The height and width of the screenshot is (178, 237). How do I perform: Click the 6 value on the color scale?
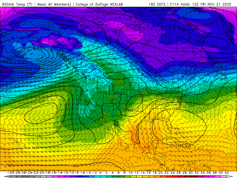(x=118, y=173)
